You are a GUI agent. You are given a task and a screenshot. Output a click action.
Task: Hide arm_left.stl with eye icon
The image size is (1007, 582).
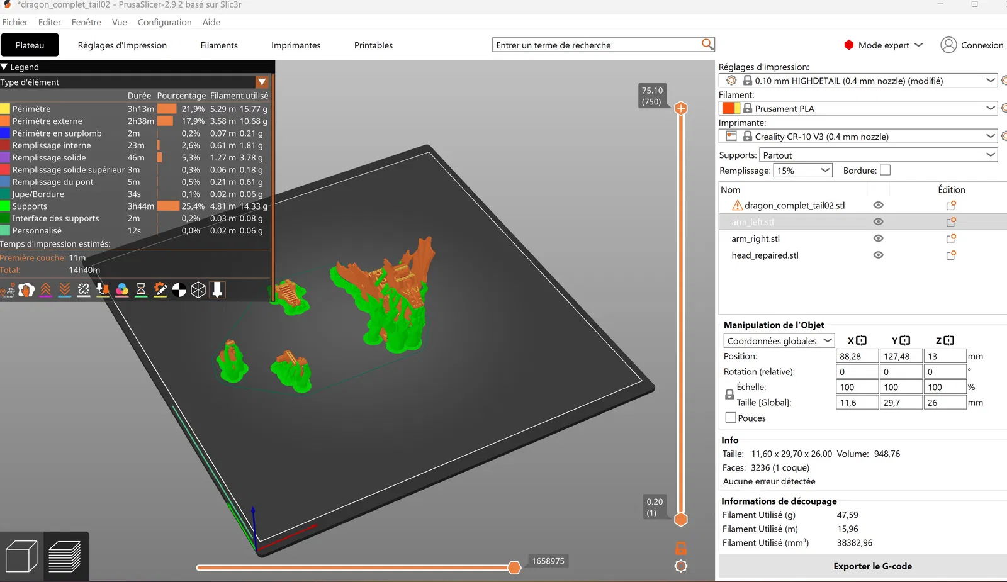tap(879, 221)
